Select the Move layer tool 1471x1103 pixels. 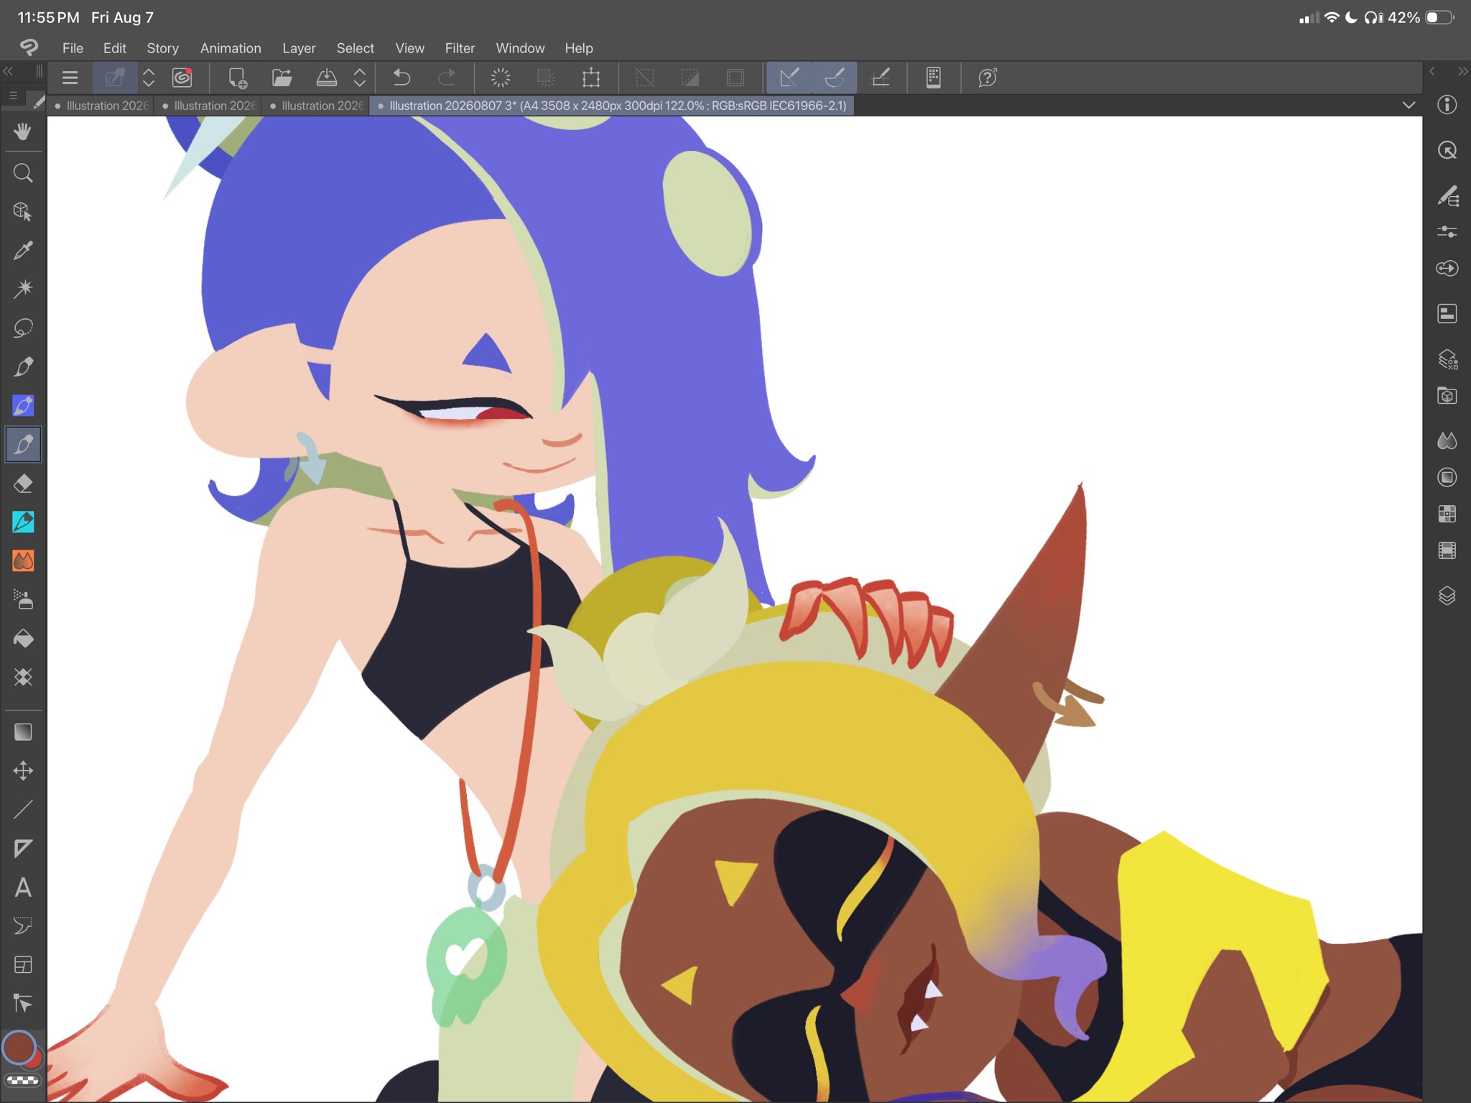23,770
